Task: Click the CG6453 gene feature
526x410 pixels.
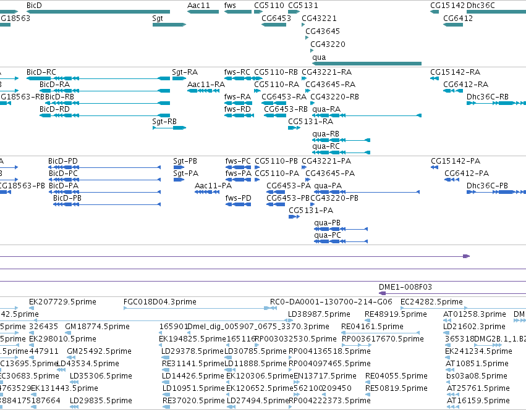Action: 274,25
